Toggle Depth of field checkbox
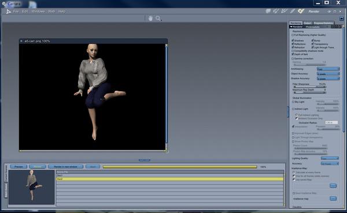The width and height of the screenshot is (347, 213). click(x=293, y=54)
